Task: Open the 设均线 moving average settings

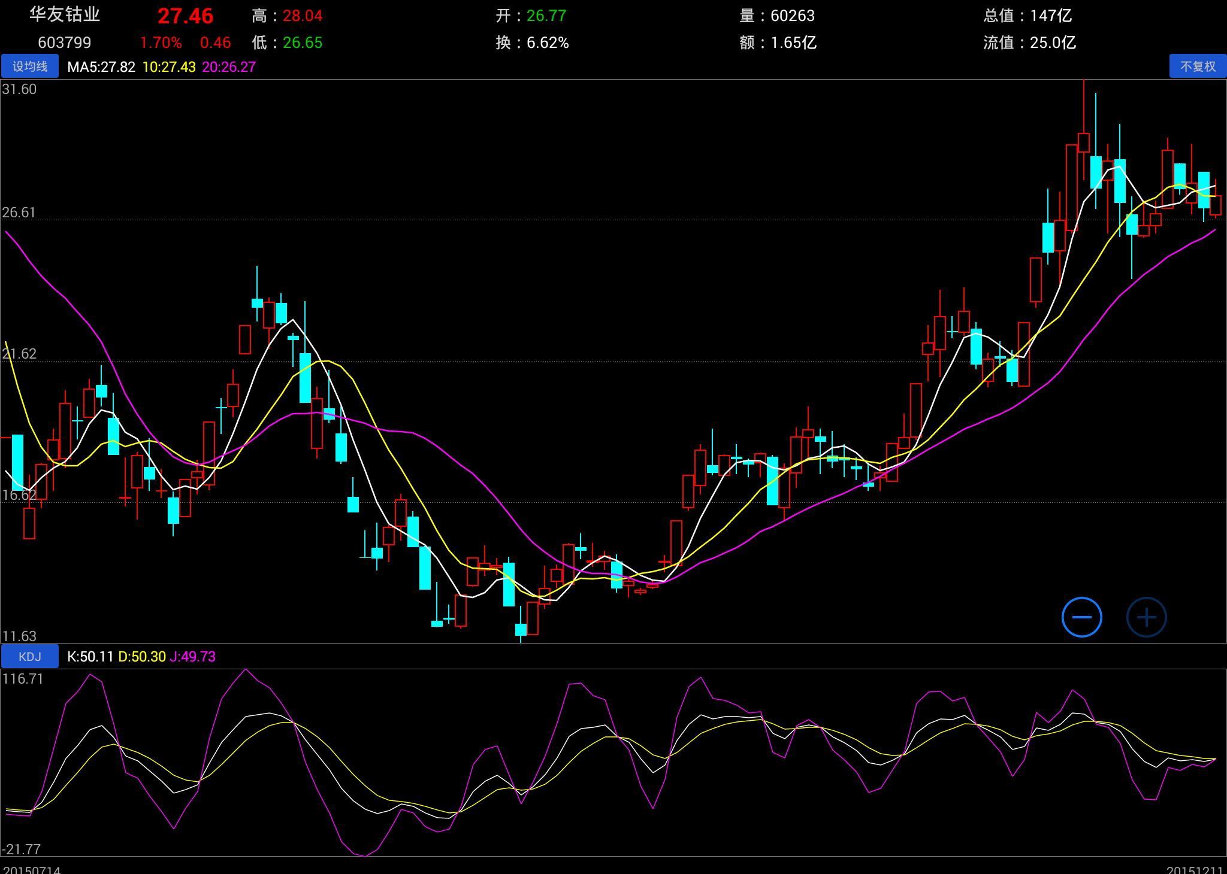Action: point(30,66)
